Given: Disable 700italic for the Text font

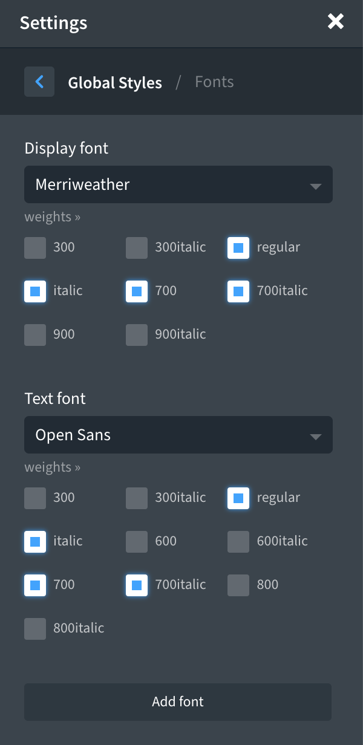Looking at the screenshot, I should tap(136, 585).
